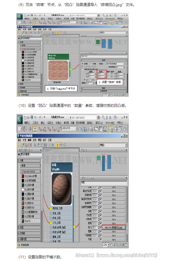Image resolution: width=169 pixels, height=261 pixels.
Task: Toggle the 凹凸 map checkbox in step 10 maps list
Action: (101, 227)
